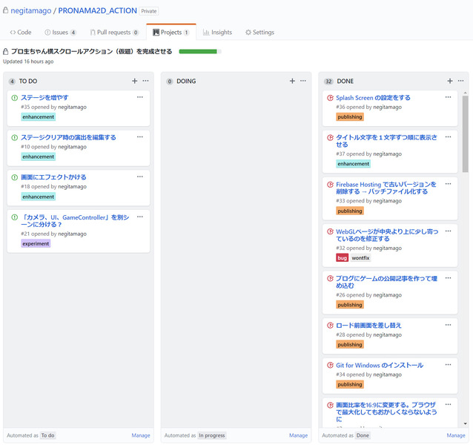Click the 'Automated as To do' label
473x445 pixels.
[x=31, y=435]
